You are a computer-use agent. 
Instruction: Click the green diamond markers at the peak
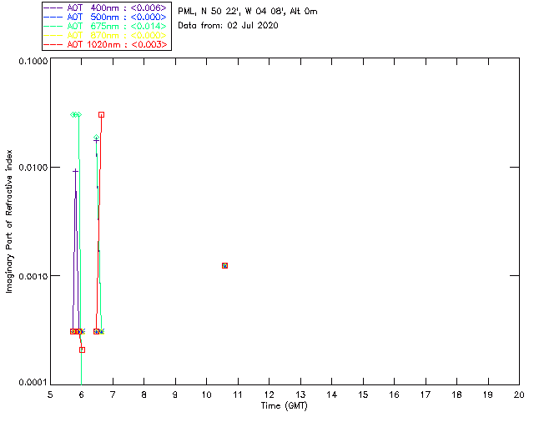[76, 114]
